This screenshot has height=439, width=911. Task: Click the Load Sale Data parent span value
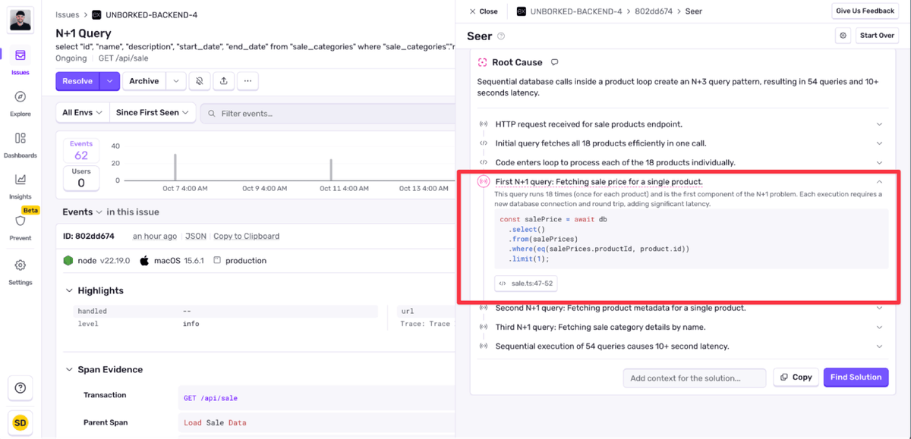(215, 422)
